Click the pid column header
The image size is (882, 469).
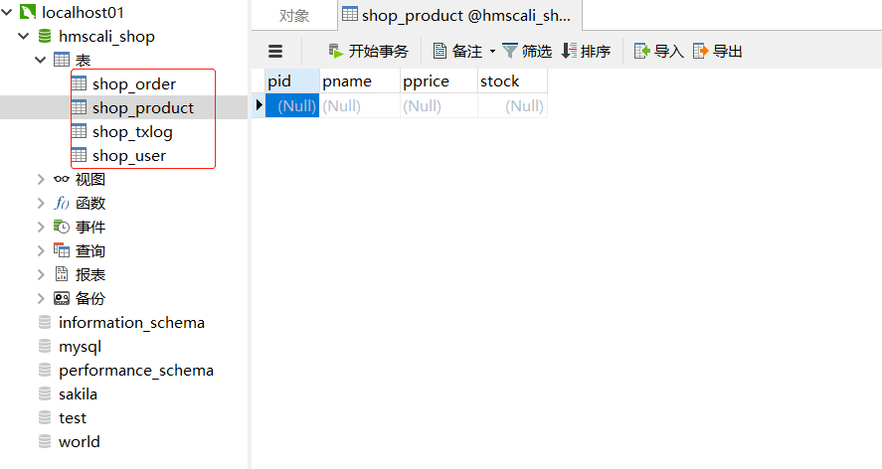[x=292, y=80]
